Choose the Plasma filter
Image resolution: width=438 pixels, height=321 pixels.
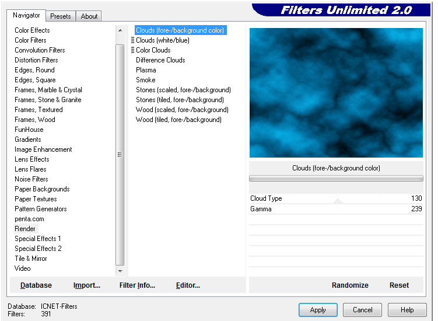pos(146,70)
